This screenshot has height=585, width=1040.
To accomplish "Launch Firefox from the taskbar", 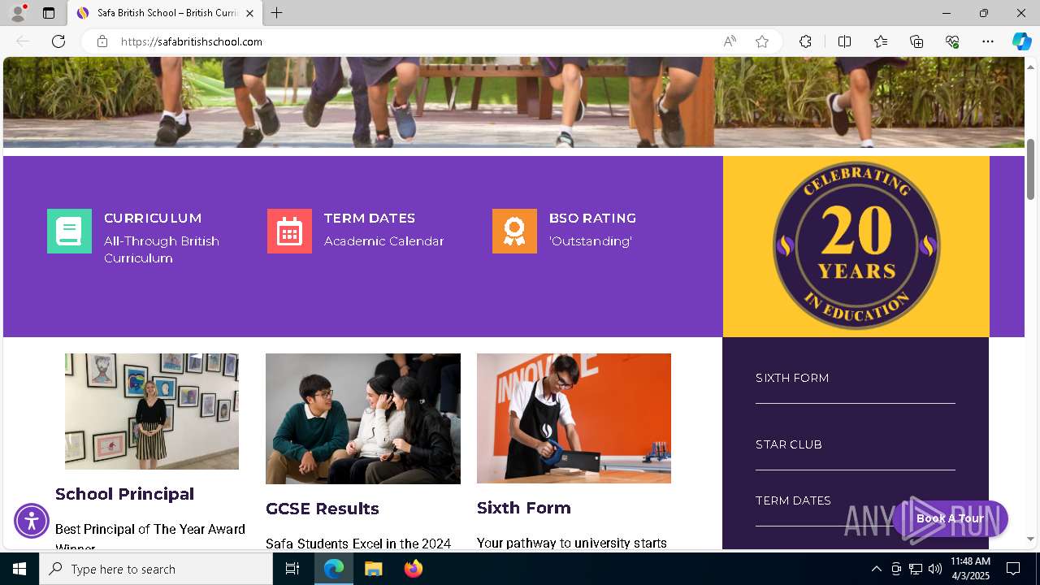I will click(413, 569).
